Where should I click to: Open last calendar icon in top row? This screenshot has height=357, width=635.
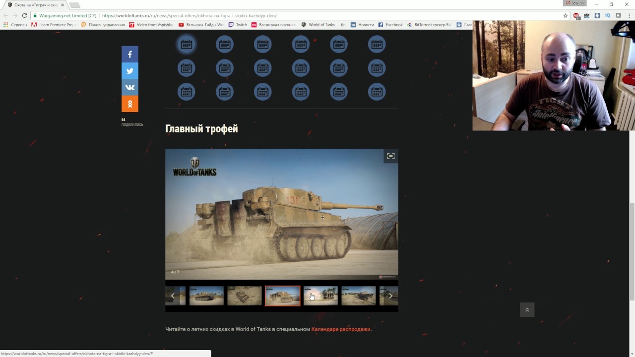point(377,45)
